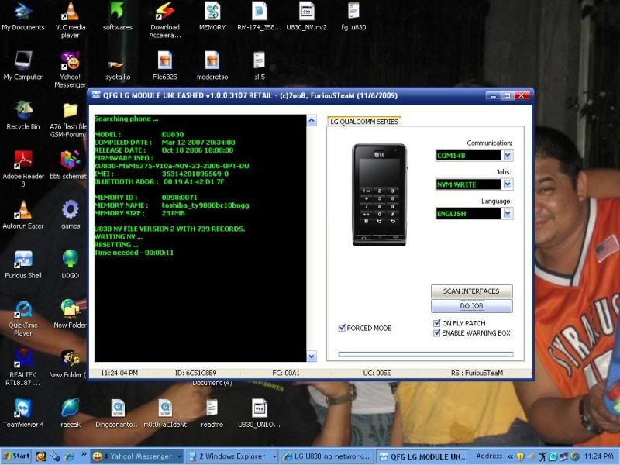
Task: Expand the Communication COM148 dropdown
Action: 508,156
